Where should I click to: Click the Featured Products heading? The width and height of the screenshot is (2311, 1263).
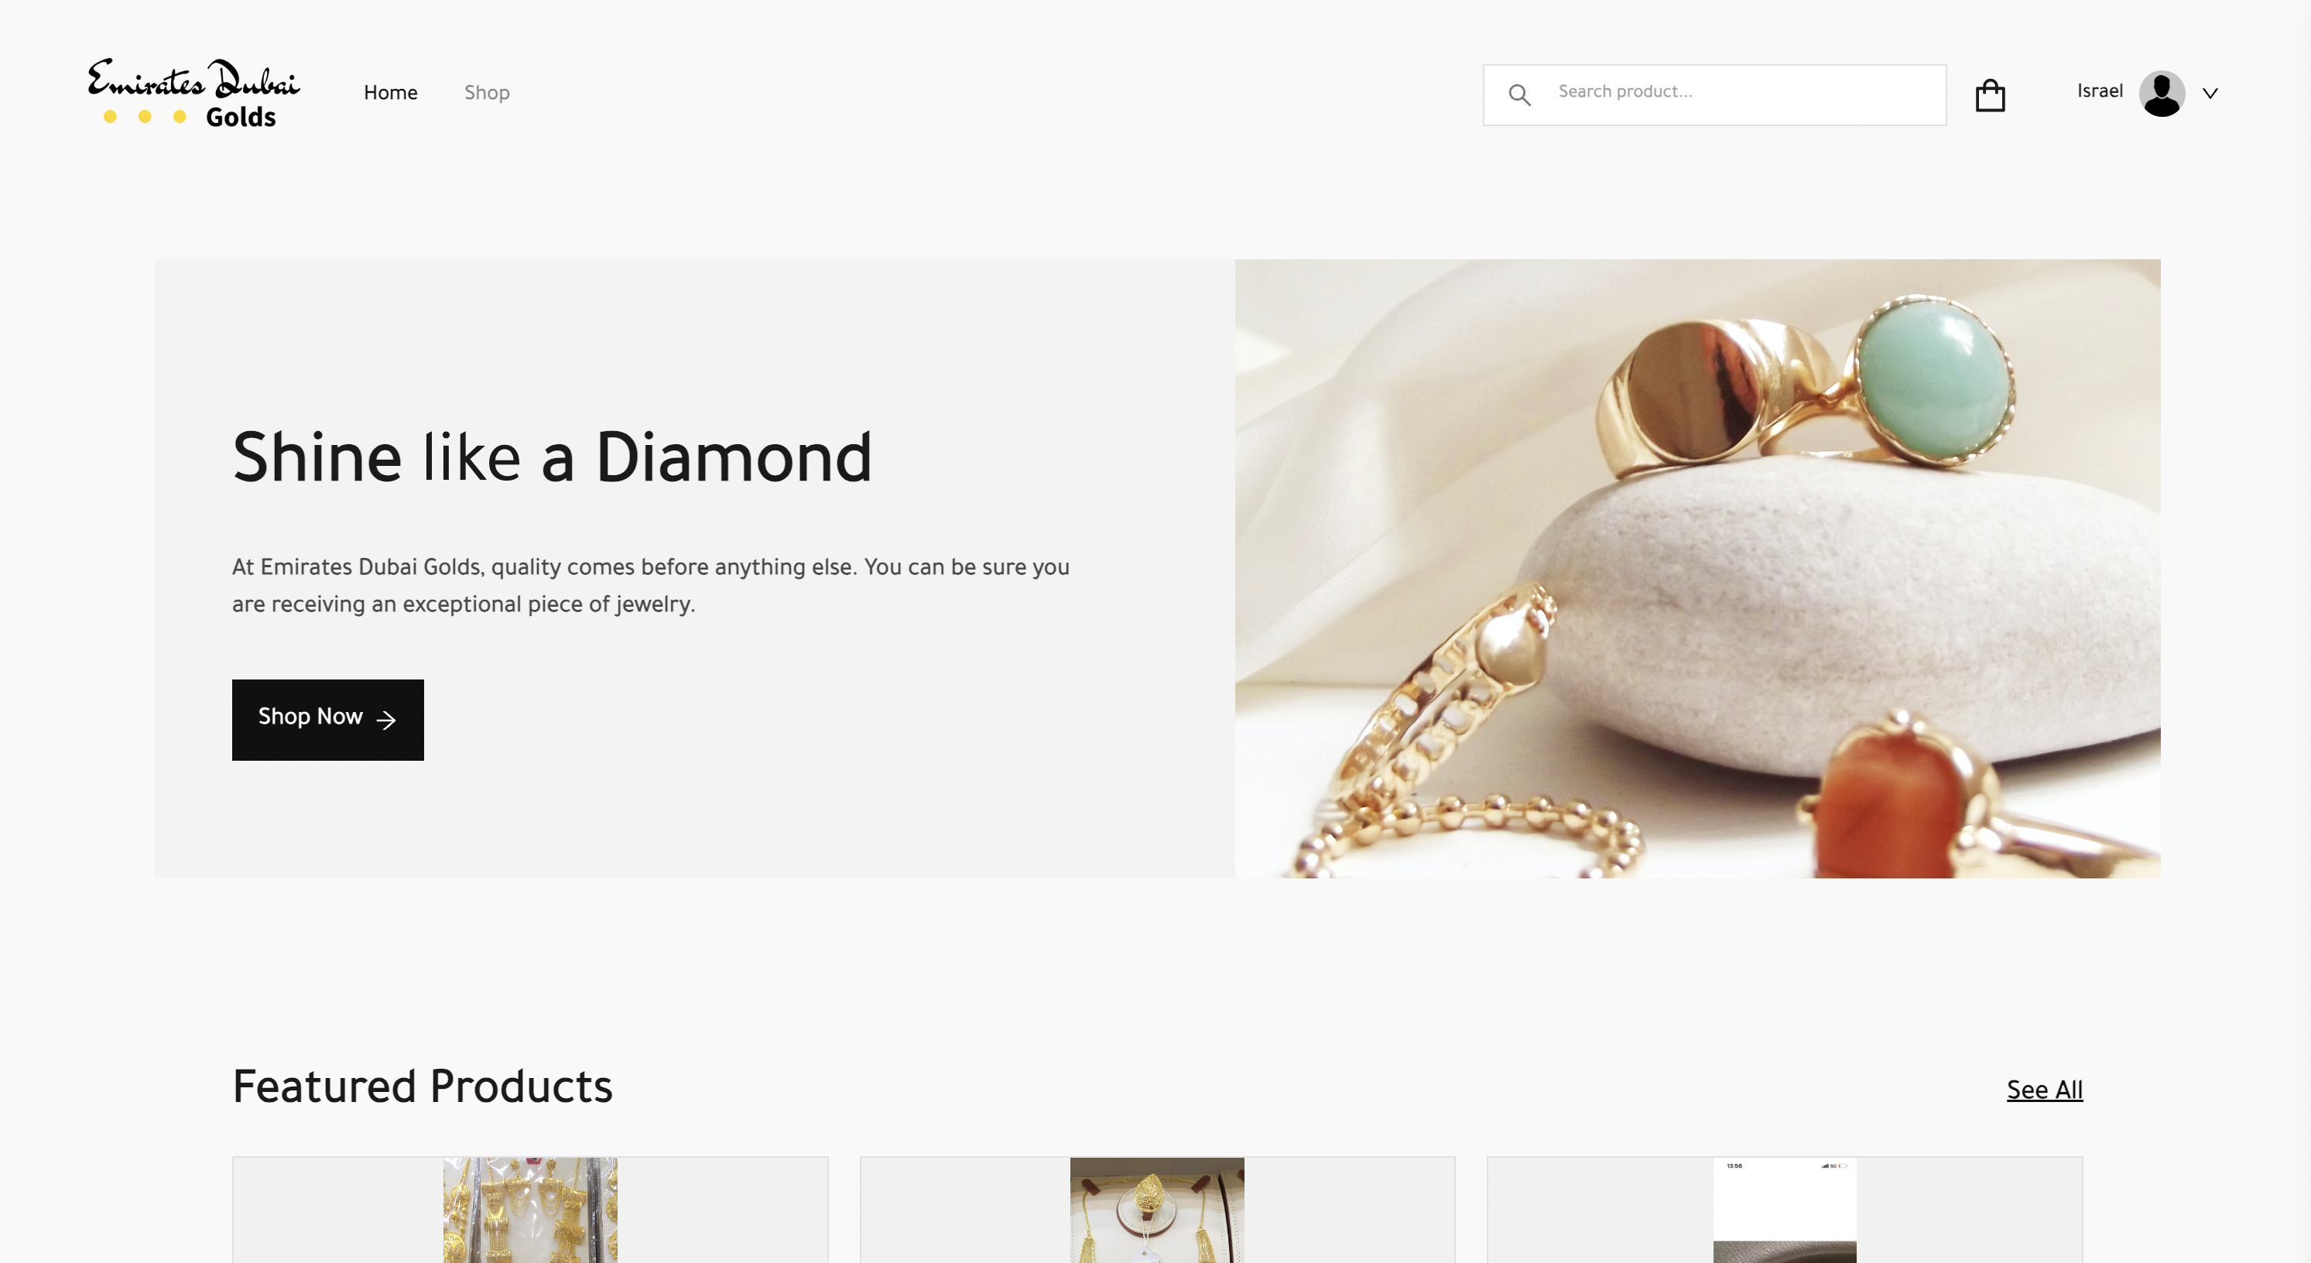[x=422, y=1087]
